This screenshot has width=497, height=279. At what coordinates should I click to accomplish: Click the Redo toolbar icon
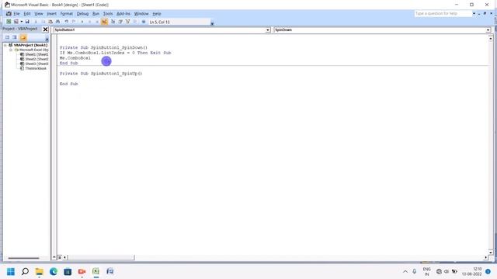tap(74, 22)
